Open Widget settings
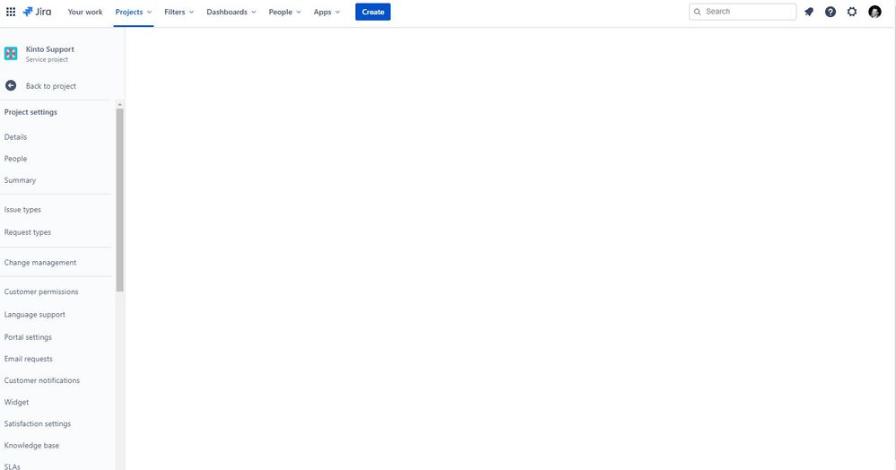 [x=16, y=402]
